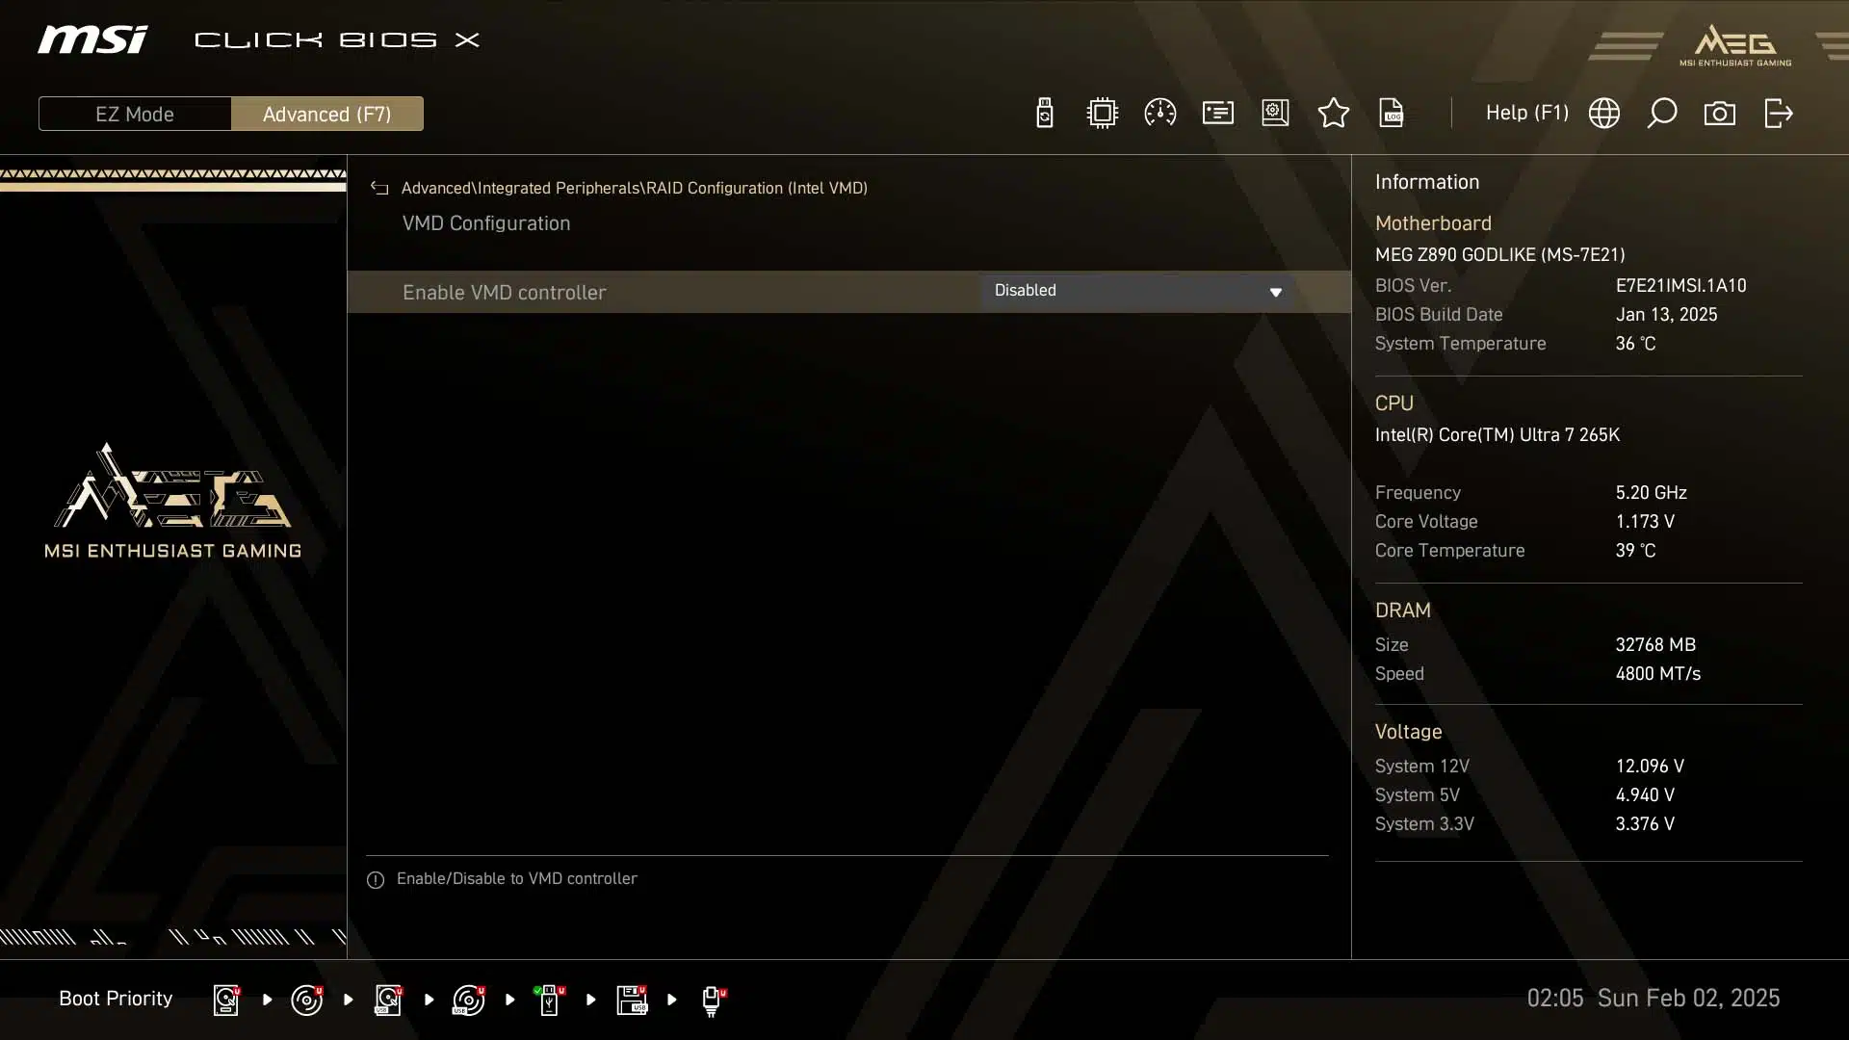Select the network cable boot priority icon
This screenshot has width=1849, height=1040.
coord(714,1001)
